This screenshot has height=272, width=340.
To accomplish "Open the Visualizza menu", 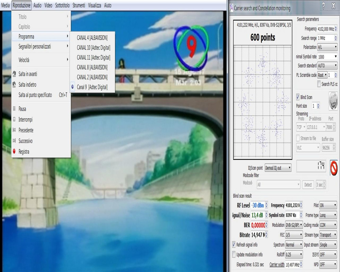I will (x=95, y=5).
